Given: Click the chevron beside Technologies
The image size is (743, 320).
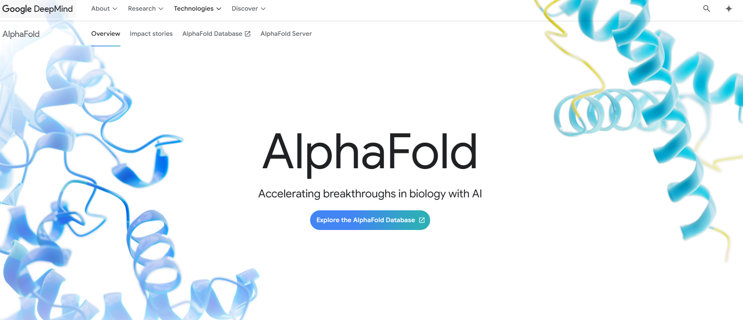Looking at the screenshot, I should click(x=219, y=8).
